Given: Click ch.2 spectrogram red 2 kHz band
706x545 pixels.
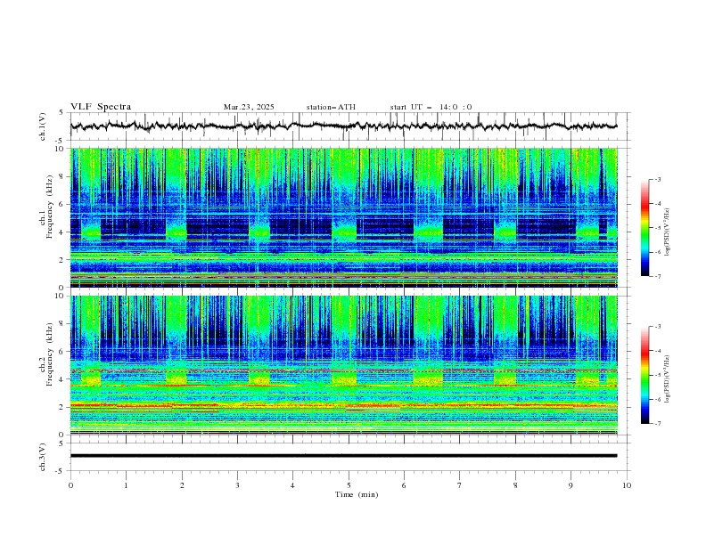Looking at the screenshot, I should [343, 405].
